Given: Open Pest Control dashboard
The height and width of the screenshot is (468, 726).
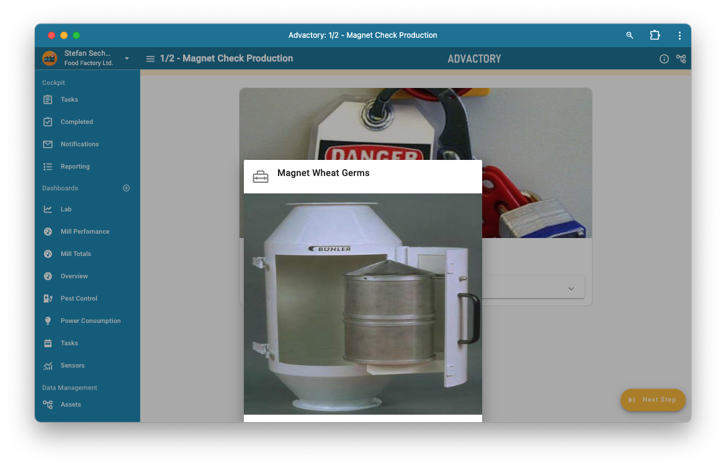Looking at the screenshot, I should click(x=79, y=299).
